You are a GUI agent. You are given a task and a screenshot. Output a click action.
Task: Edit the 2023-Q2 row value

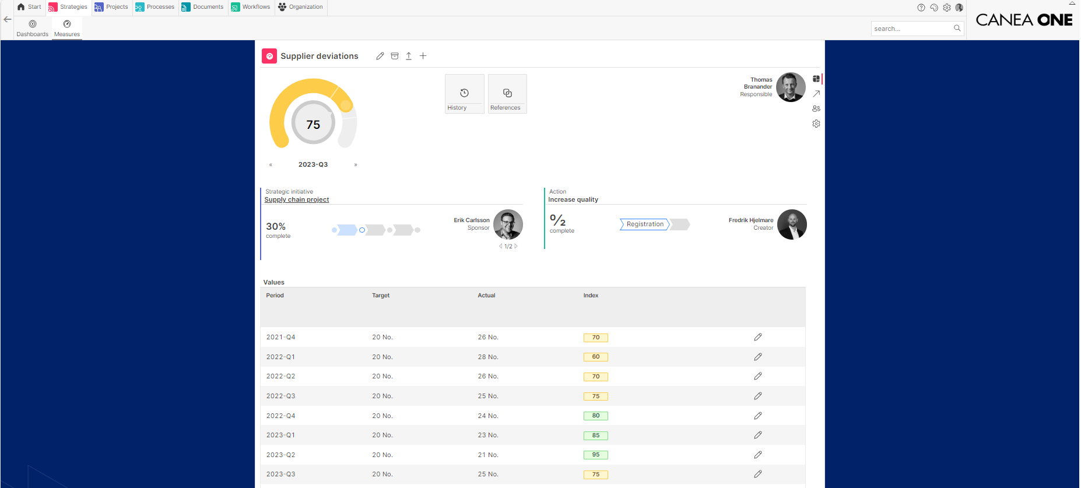758,455
